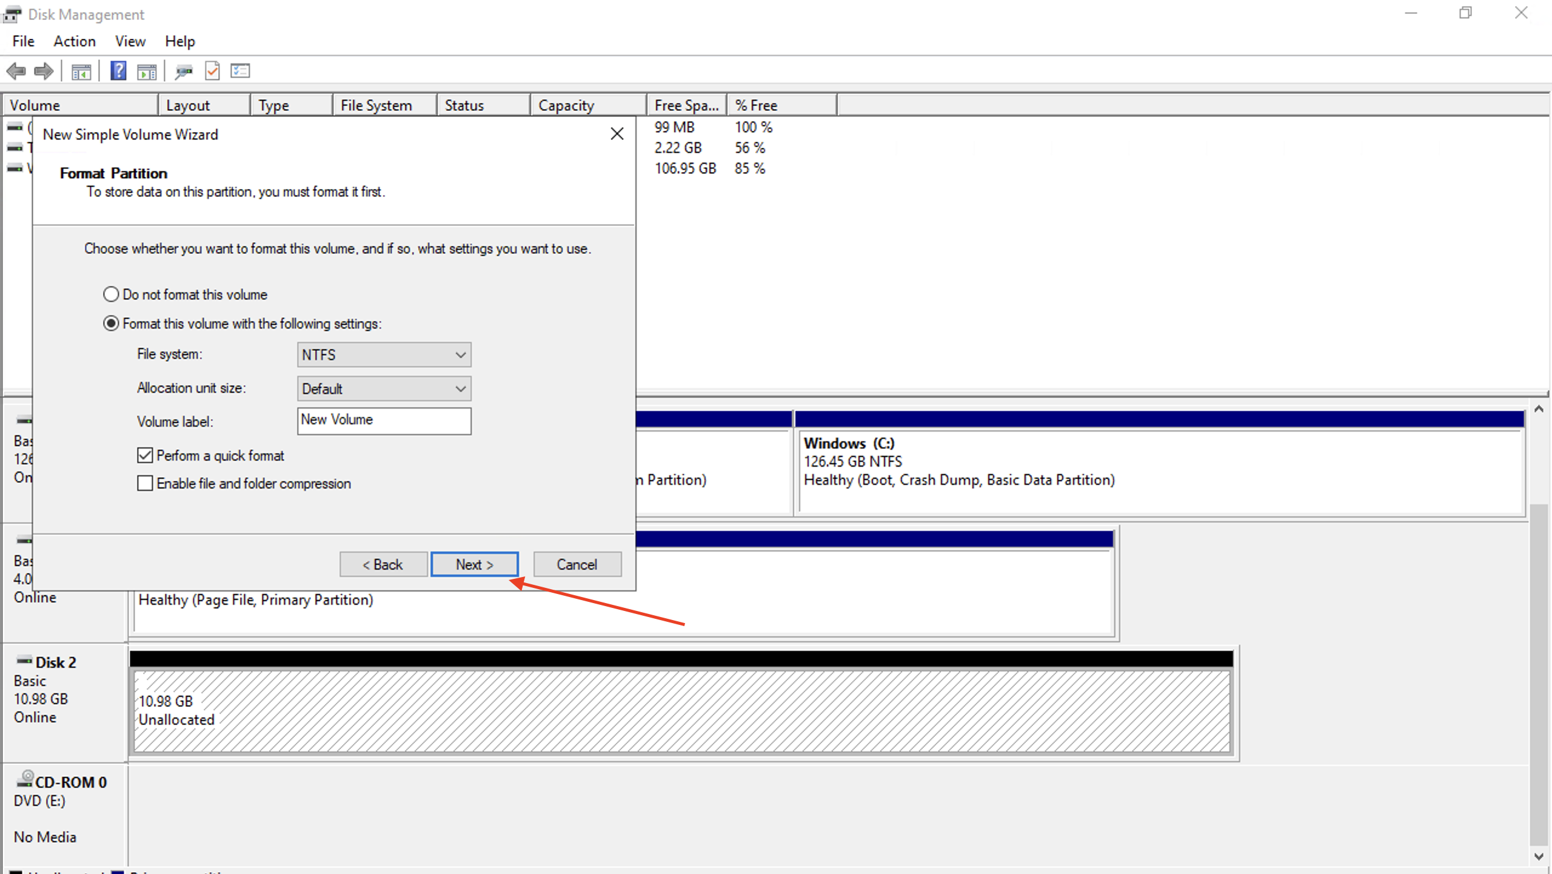Click the disk pane scrollbar up arrow
The width and height of the screenshot is (1552, 874).
click(1539, 410)
